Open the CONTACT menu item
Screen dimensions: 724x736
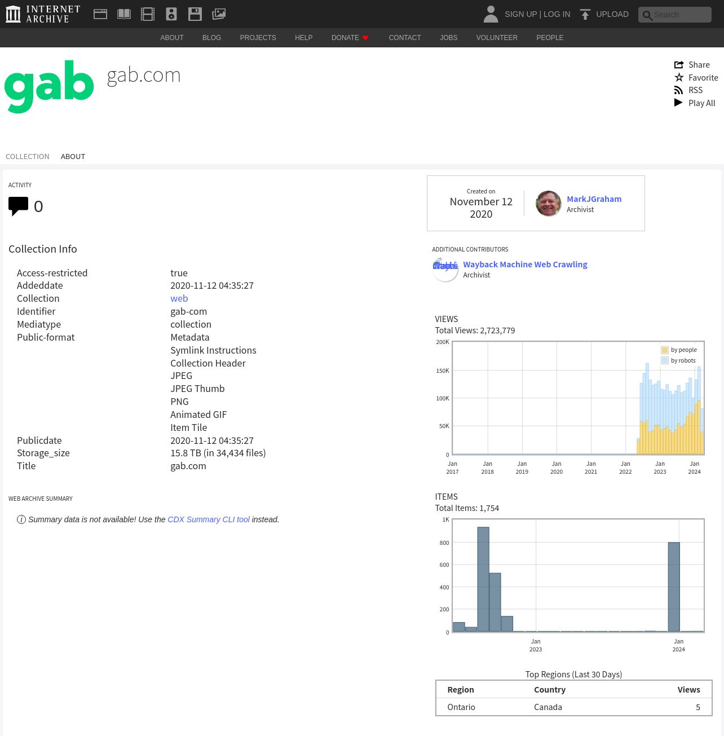pyautogui.click(x=405, y=38)
